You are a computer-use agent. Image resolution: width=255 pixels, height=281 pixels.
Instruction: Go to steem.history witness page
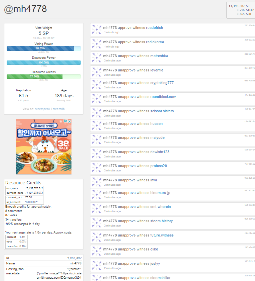coord(161,221)
